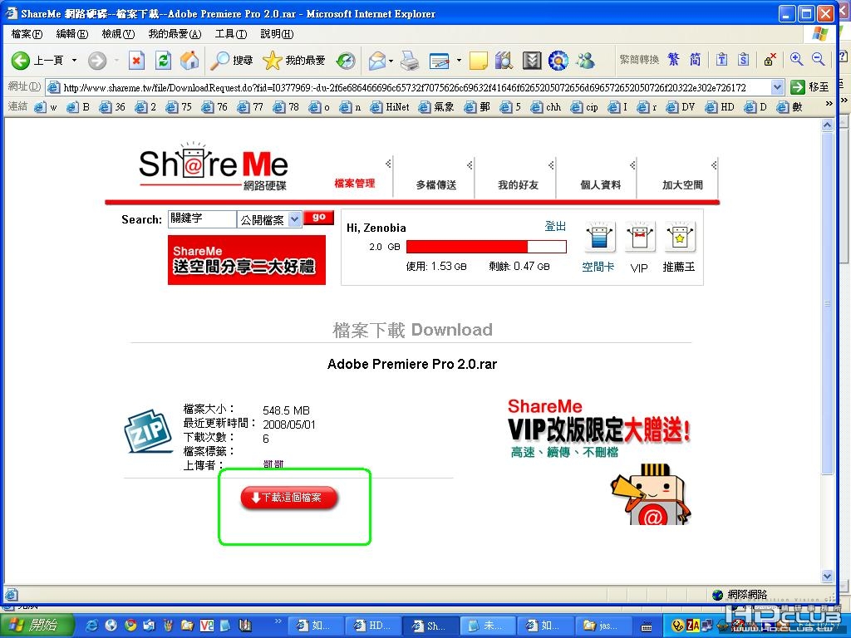
Task: Click the 推薦王 star mascot icon
Action: click(x=680, y=237)
